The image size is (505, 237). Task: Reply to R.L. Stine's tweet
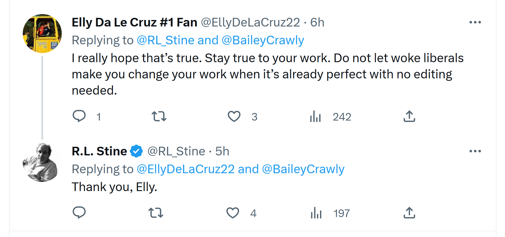tap(79, 213)
